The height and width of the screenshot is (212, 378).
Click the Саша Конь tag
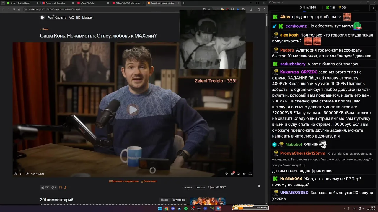point(200,188)
